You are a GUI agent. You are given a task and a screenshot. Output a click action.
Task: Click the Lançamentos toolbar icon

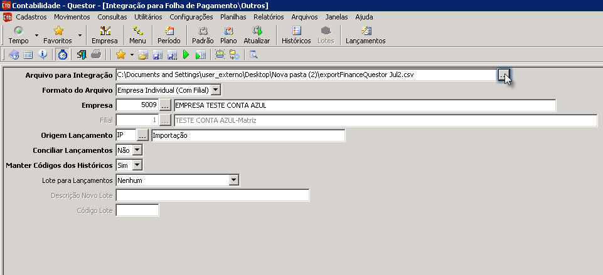[365, 34]
